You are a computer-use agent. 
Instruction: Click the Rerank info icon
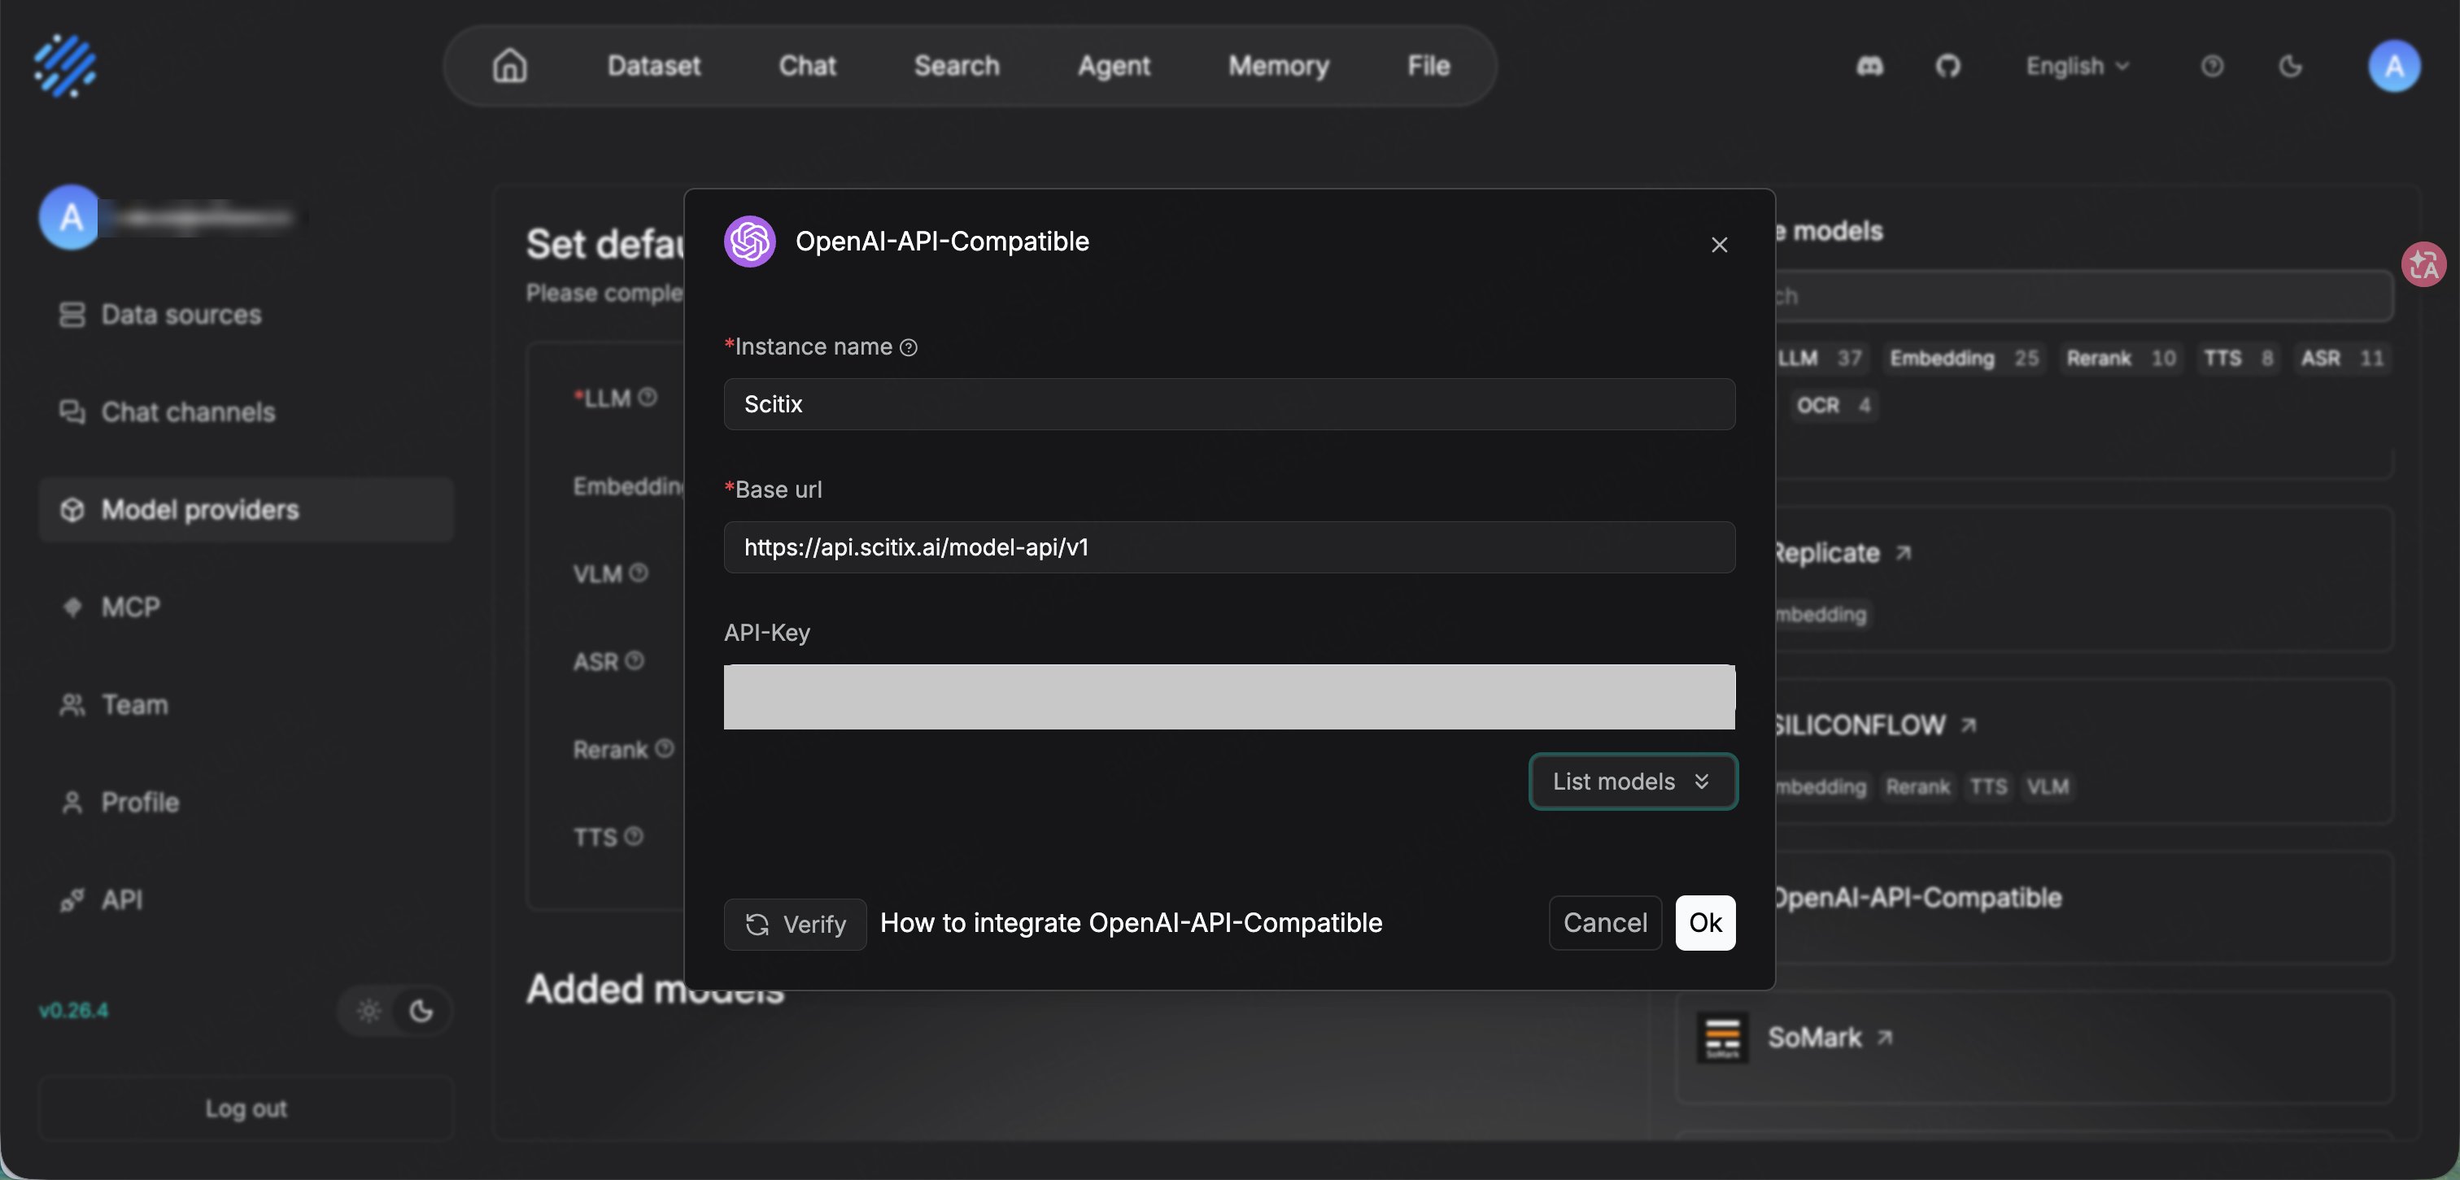(665, 748)
